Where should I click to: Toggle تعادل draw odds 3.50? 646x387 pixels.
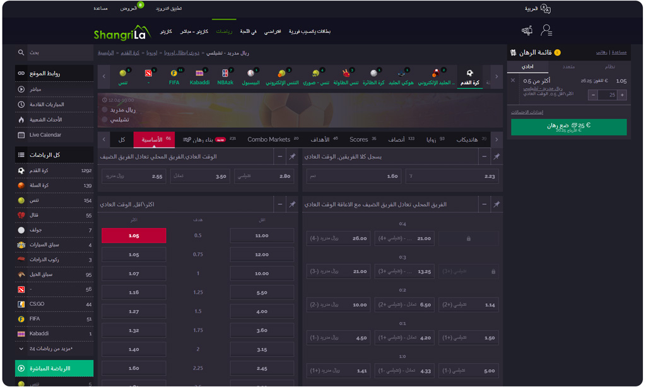pyautogui.click(x=199, y=176)
